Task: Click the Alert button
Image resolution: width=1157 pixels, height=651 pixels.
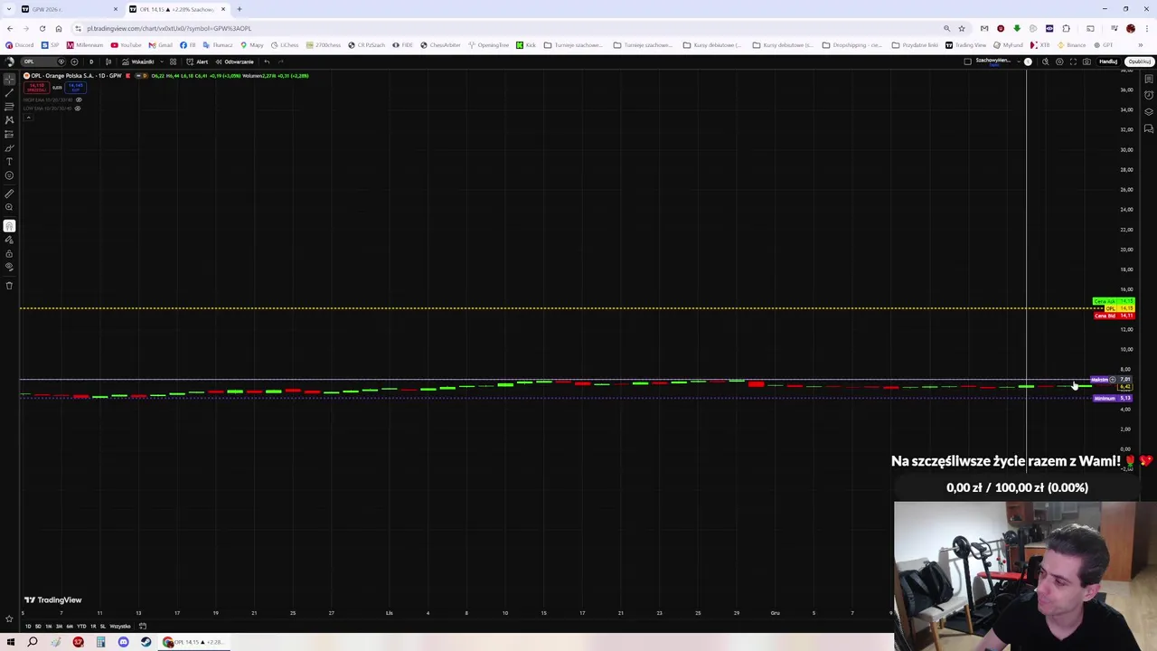Action: [197, 61]
